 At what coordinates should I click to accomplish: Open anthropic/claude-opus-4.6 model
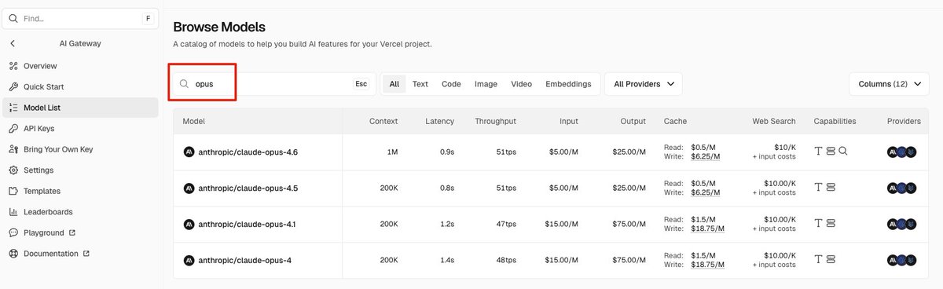[x=248, y=152]
